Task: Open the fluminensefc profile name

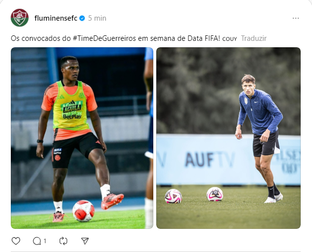Action: pyautogui.click(x=56, y=18)
